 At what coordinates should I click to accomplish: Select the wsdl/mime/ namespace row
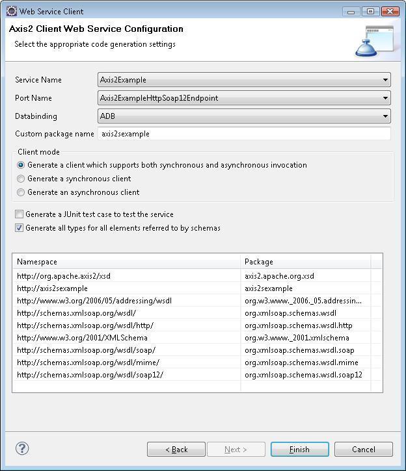(x=198, y=363)
